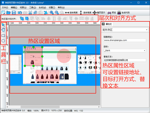
Task: Click the 替换文本 input field
Action: [125, 60]
